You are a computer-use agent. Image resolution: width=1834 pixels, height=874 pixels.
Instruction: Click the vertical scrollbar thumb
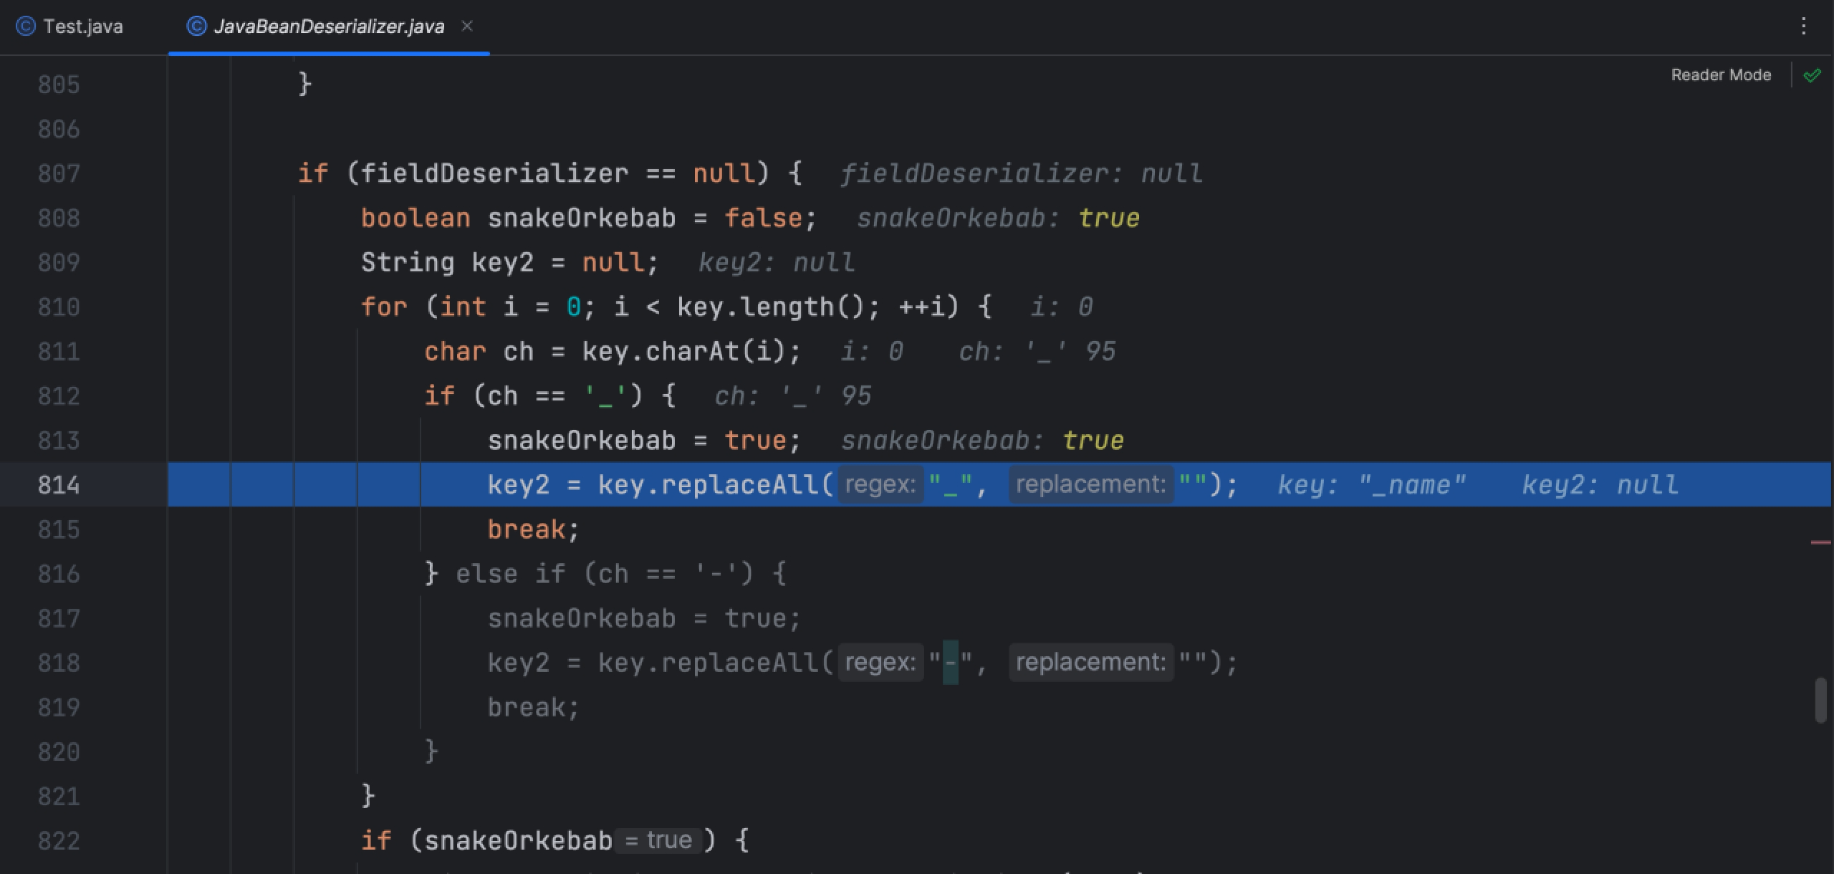pyautogui.click(x=1820, y=700)
